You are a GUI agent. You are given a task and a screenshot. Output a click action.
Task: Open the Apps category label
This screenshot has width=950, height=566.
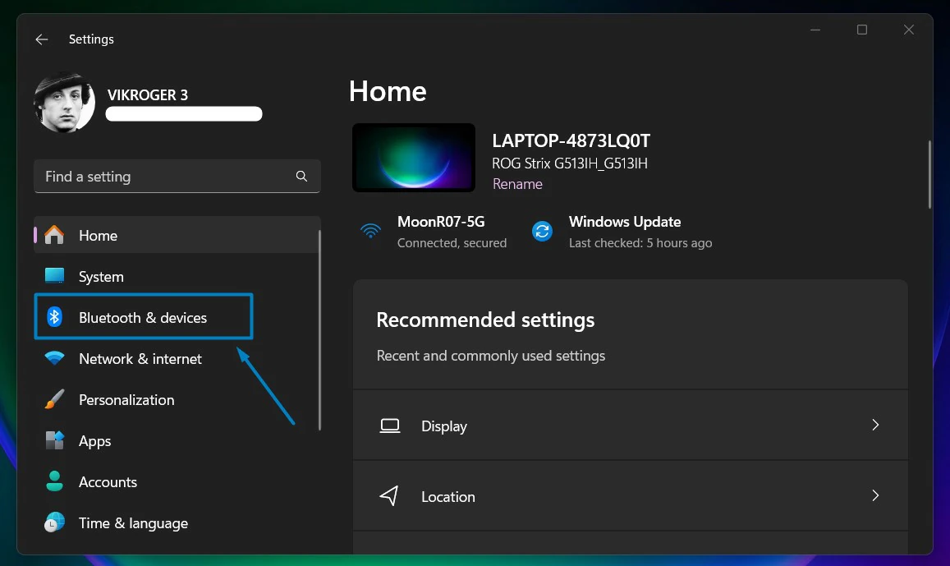[x=95, y=442]
